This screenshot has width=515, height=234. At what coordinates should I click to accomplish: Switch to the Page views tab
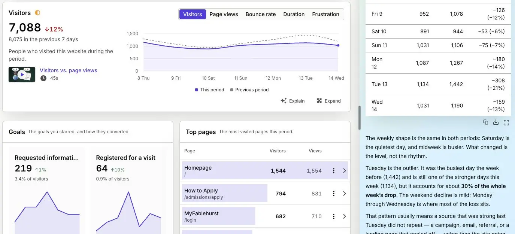coord(224,14)
